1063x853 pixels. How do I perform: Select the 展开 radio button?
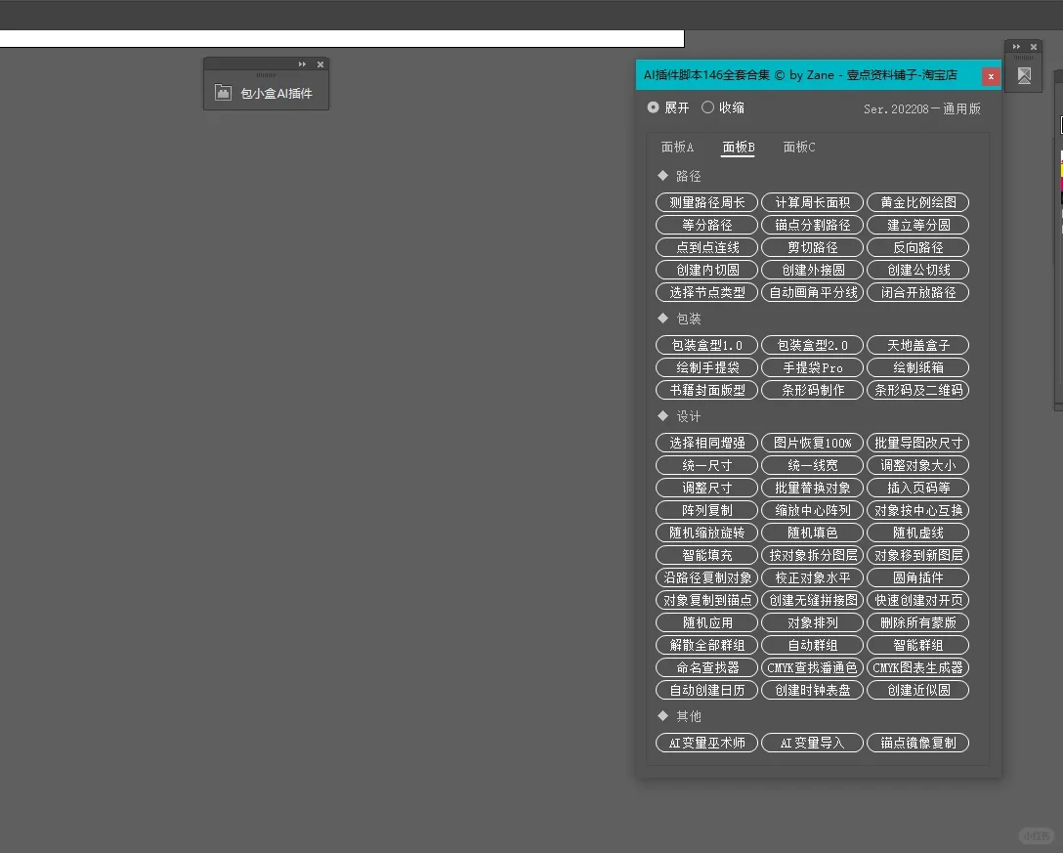click(653, 107)
